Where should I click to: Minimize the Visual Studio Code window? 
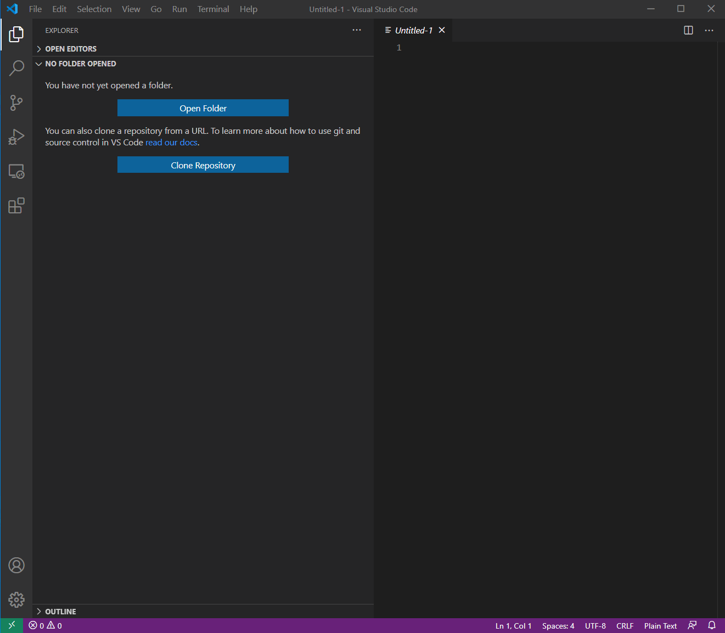(651, 9)
